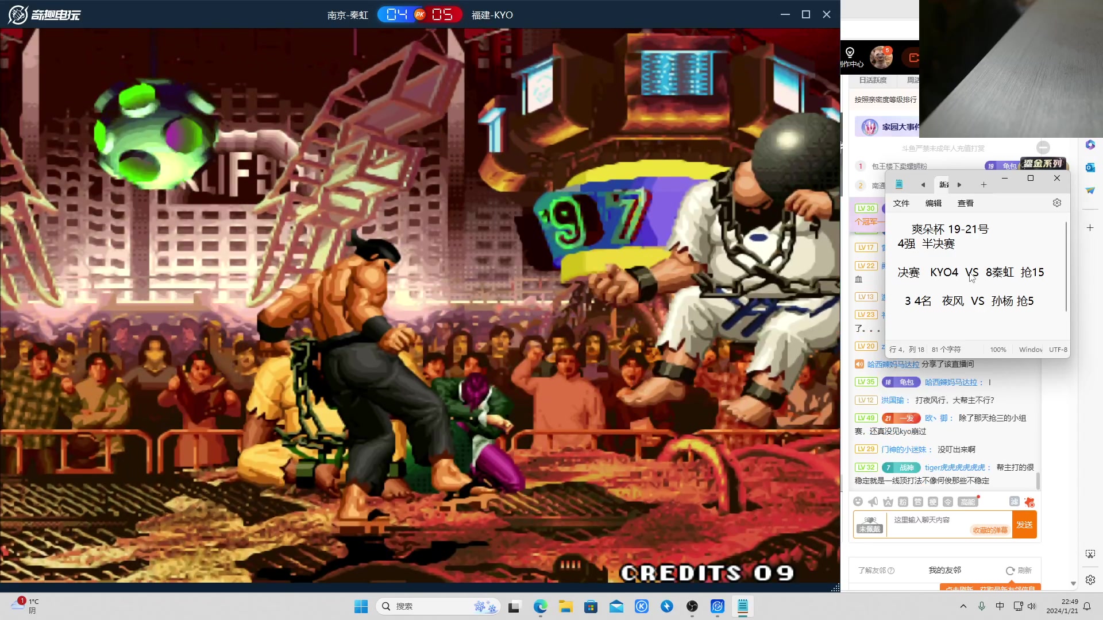Refresh neighbors with 刷新
This screenshot has height=620, width=1103.
click(x=1019, y=570)
